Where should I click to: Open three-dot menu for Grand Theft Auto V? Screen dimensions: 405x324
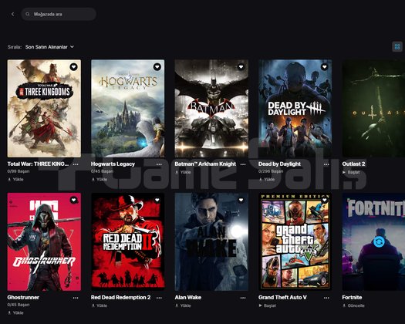[326, 298]
